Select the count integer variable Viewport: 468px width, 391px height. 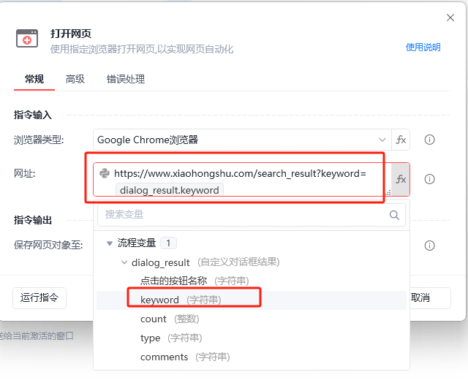251,319
